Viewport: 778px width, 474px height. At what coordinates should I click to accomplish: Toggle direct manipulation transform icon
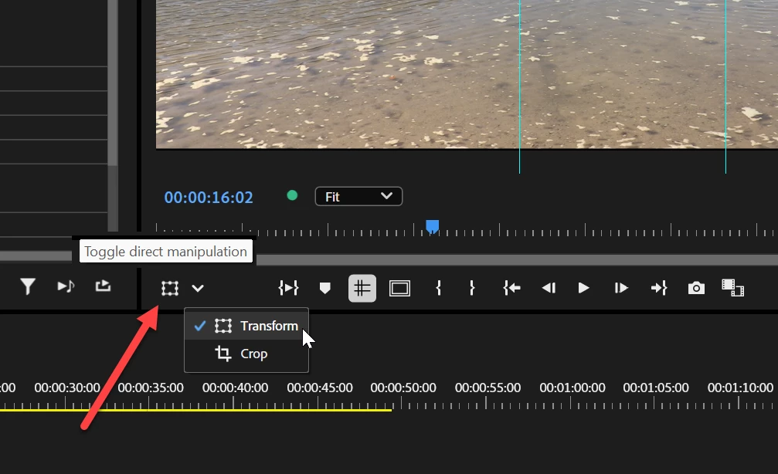[x=170, y=288]
